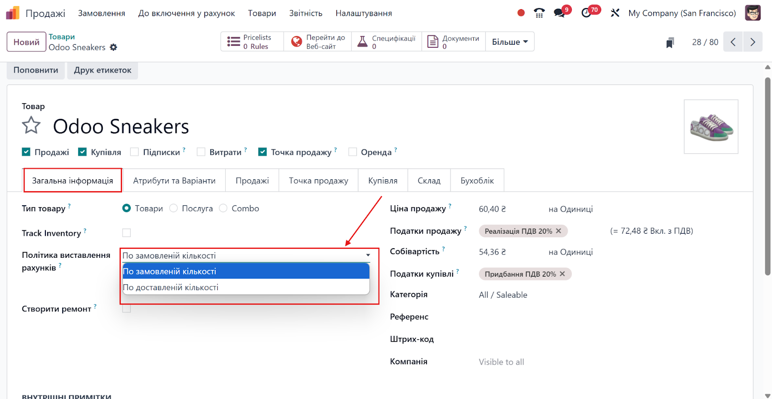Uncheck the Продажі checkbox
Image resolution: width=772 pixels, height=399 pixels.
pyautogui.click(x=26, y=152)
